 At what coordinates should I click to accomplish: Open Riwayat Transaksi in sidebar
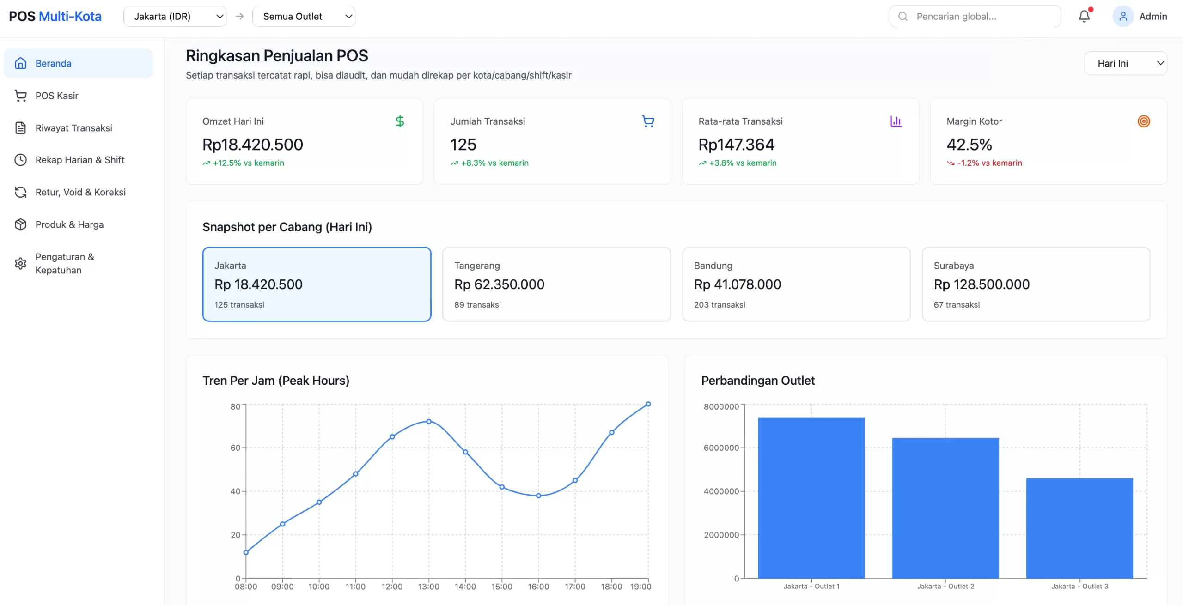coord(73,128)
